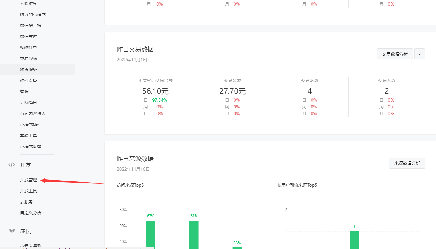Screen dimensions: 436x249
Task: Select 开发工具 in the sidebar
Action: tap(29, 191)
